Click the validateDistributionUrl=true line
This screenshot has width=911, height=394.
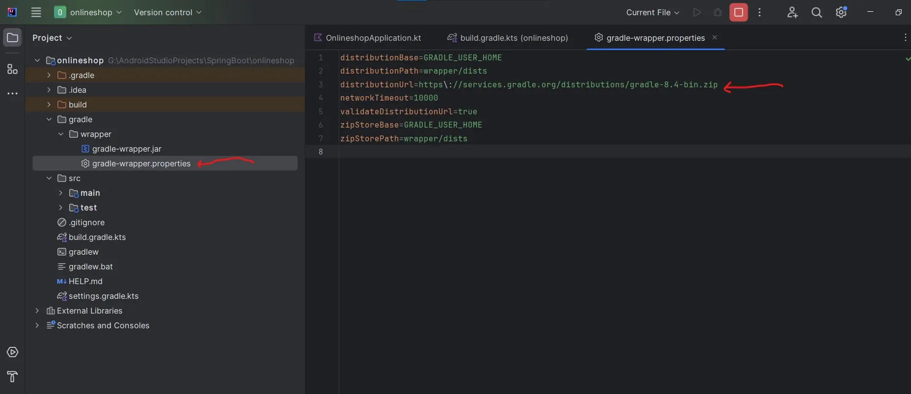coord(408,111)
